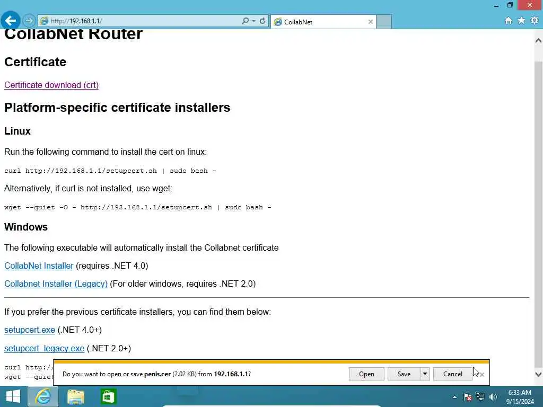Refresh the page with the reload icon

click(x=262, y=21)
